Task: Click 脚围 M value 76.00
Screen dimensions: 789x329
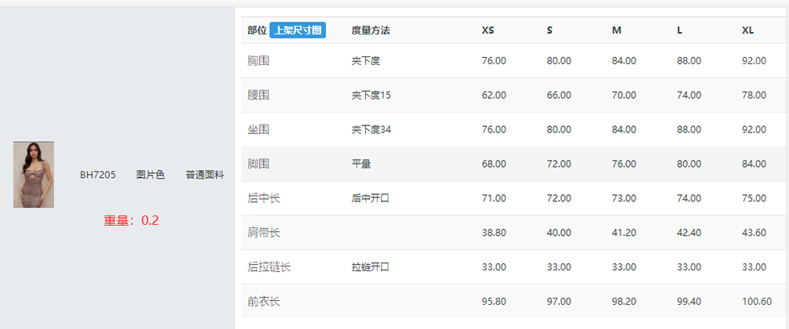Action: 624,164
